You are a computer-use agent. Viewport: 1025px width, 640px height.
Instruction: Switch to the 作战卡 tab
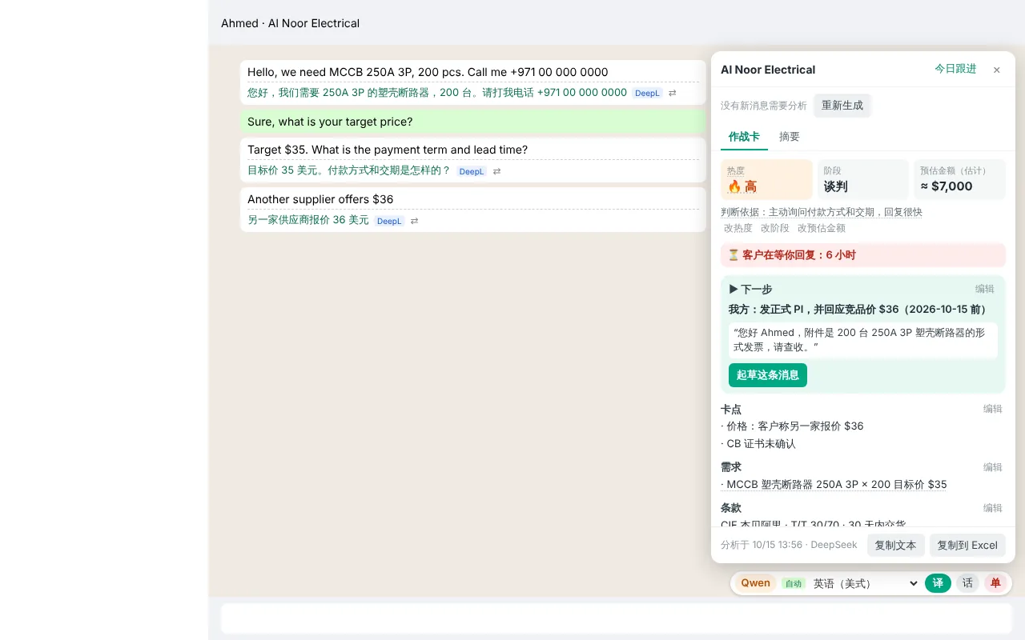click(x=744, y=137)
